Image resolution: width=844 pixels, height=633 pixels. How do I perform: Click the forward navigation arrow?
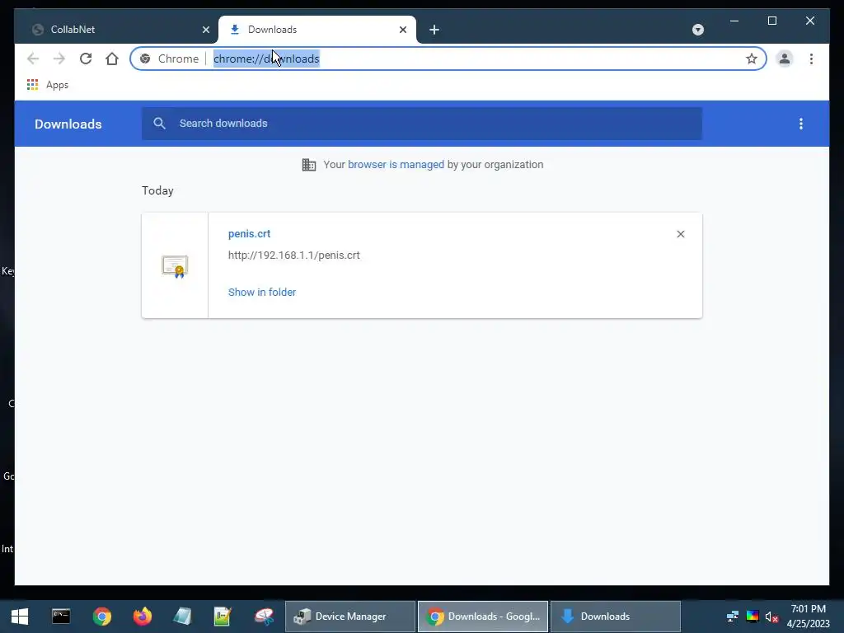[x=59, y=59]
